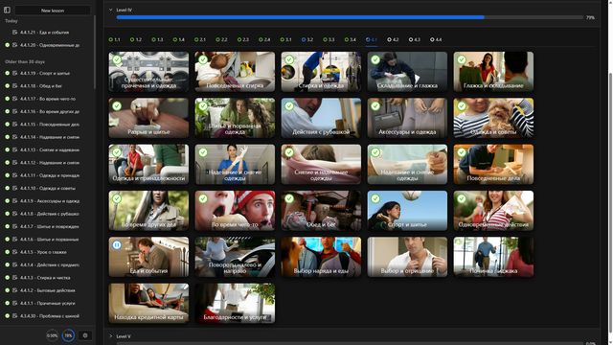Click green status dot of lesson 4.4.1.12

click(x=7, y=162)
